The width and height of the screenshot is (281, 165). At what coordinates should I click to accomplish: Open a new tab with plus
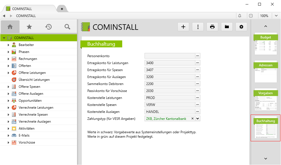coord(62,9)
